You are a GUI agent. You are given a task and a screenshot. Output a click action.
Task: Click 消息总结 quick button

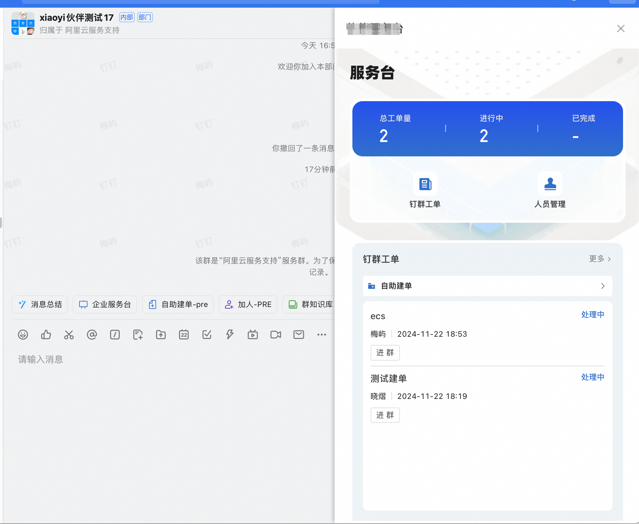(40, 304)
